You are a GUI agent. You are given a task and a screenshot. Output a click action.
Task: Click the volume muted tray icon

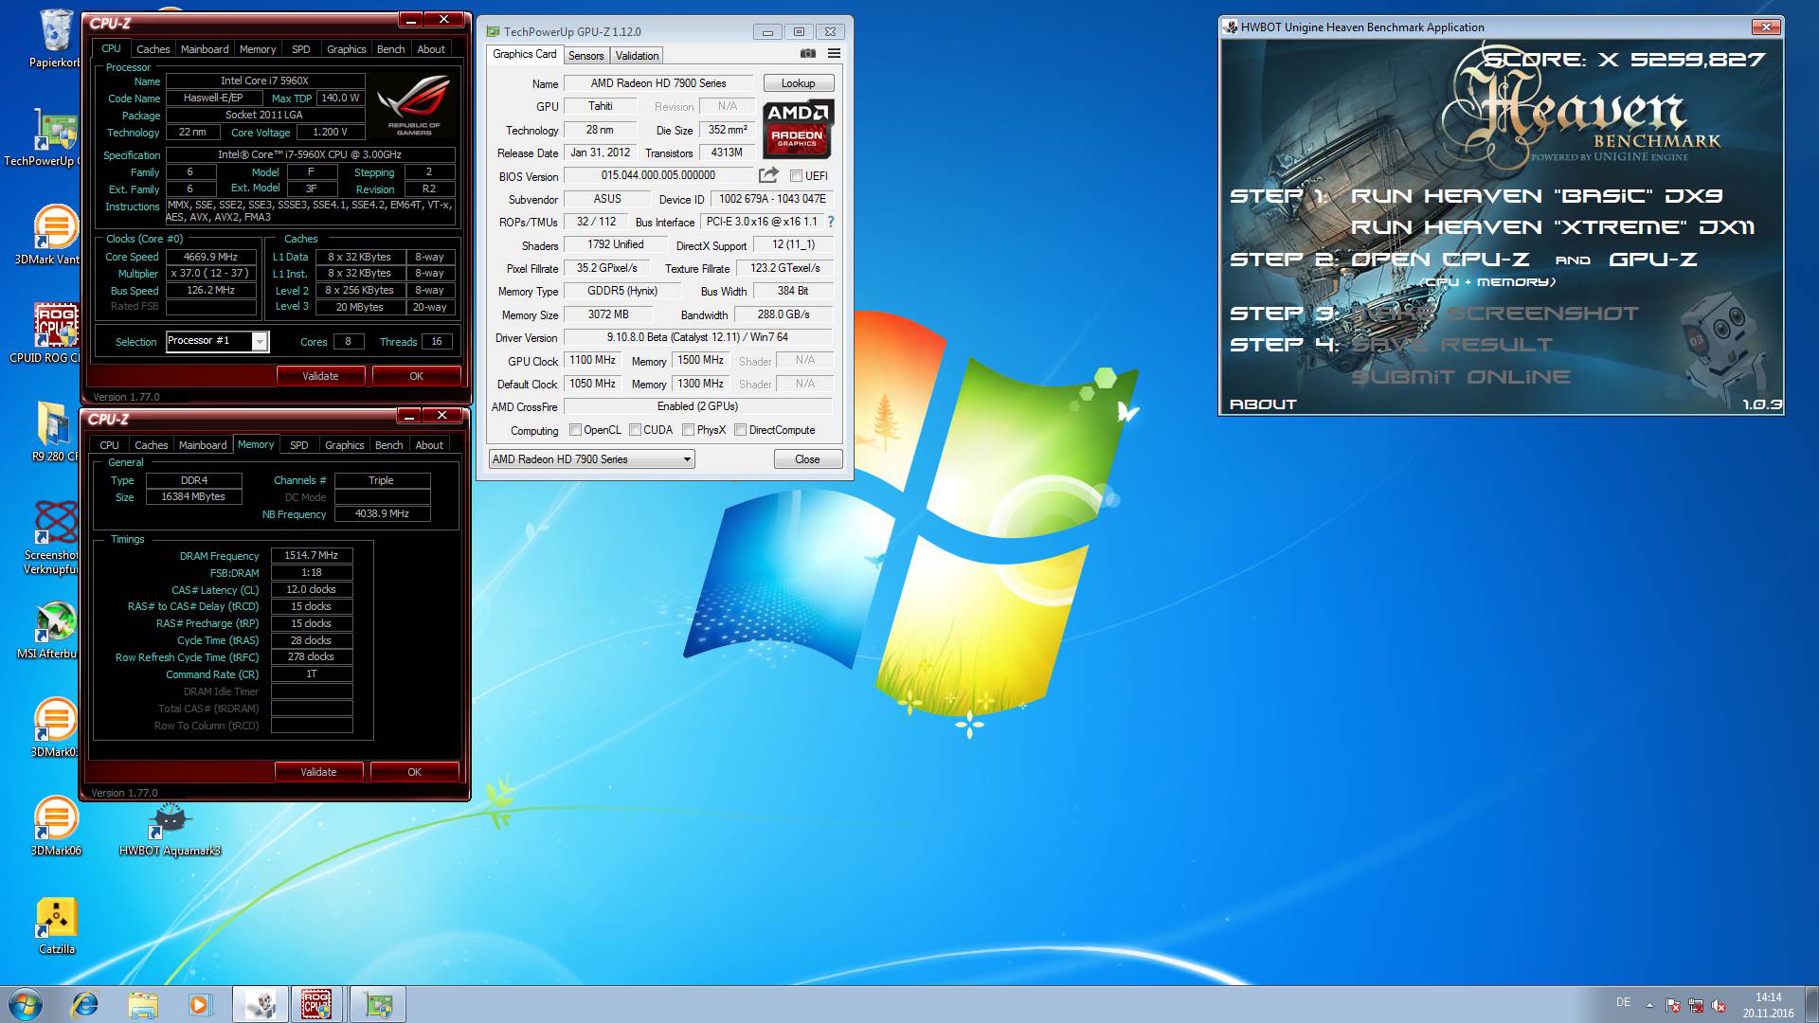[x=1719, y=1006]
